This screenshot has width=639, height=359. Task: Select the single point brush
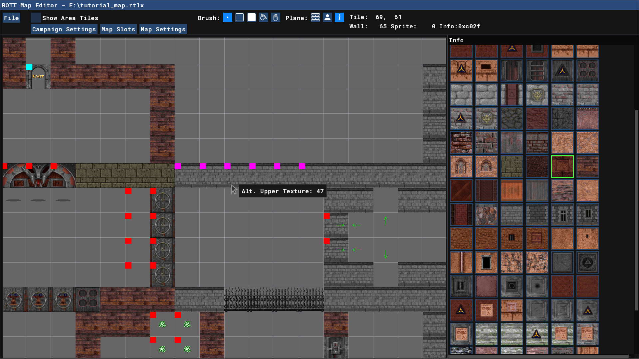(227, 18)
